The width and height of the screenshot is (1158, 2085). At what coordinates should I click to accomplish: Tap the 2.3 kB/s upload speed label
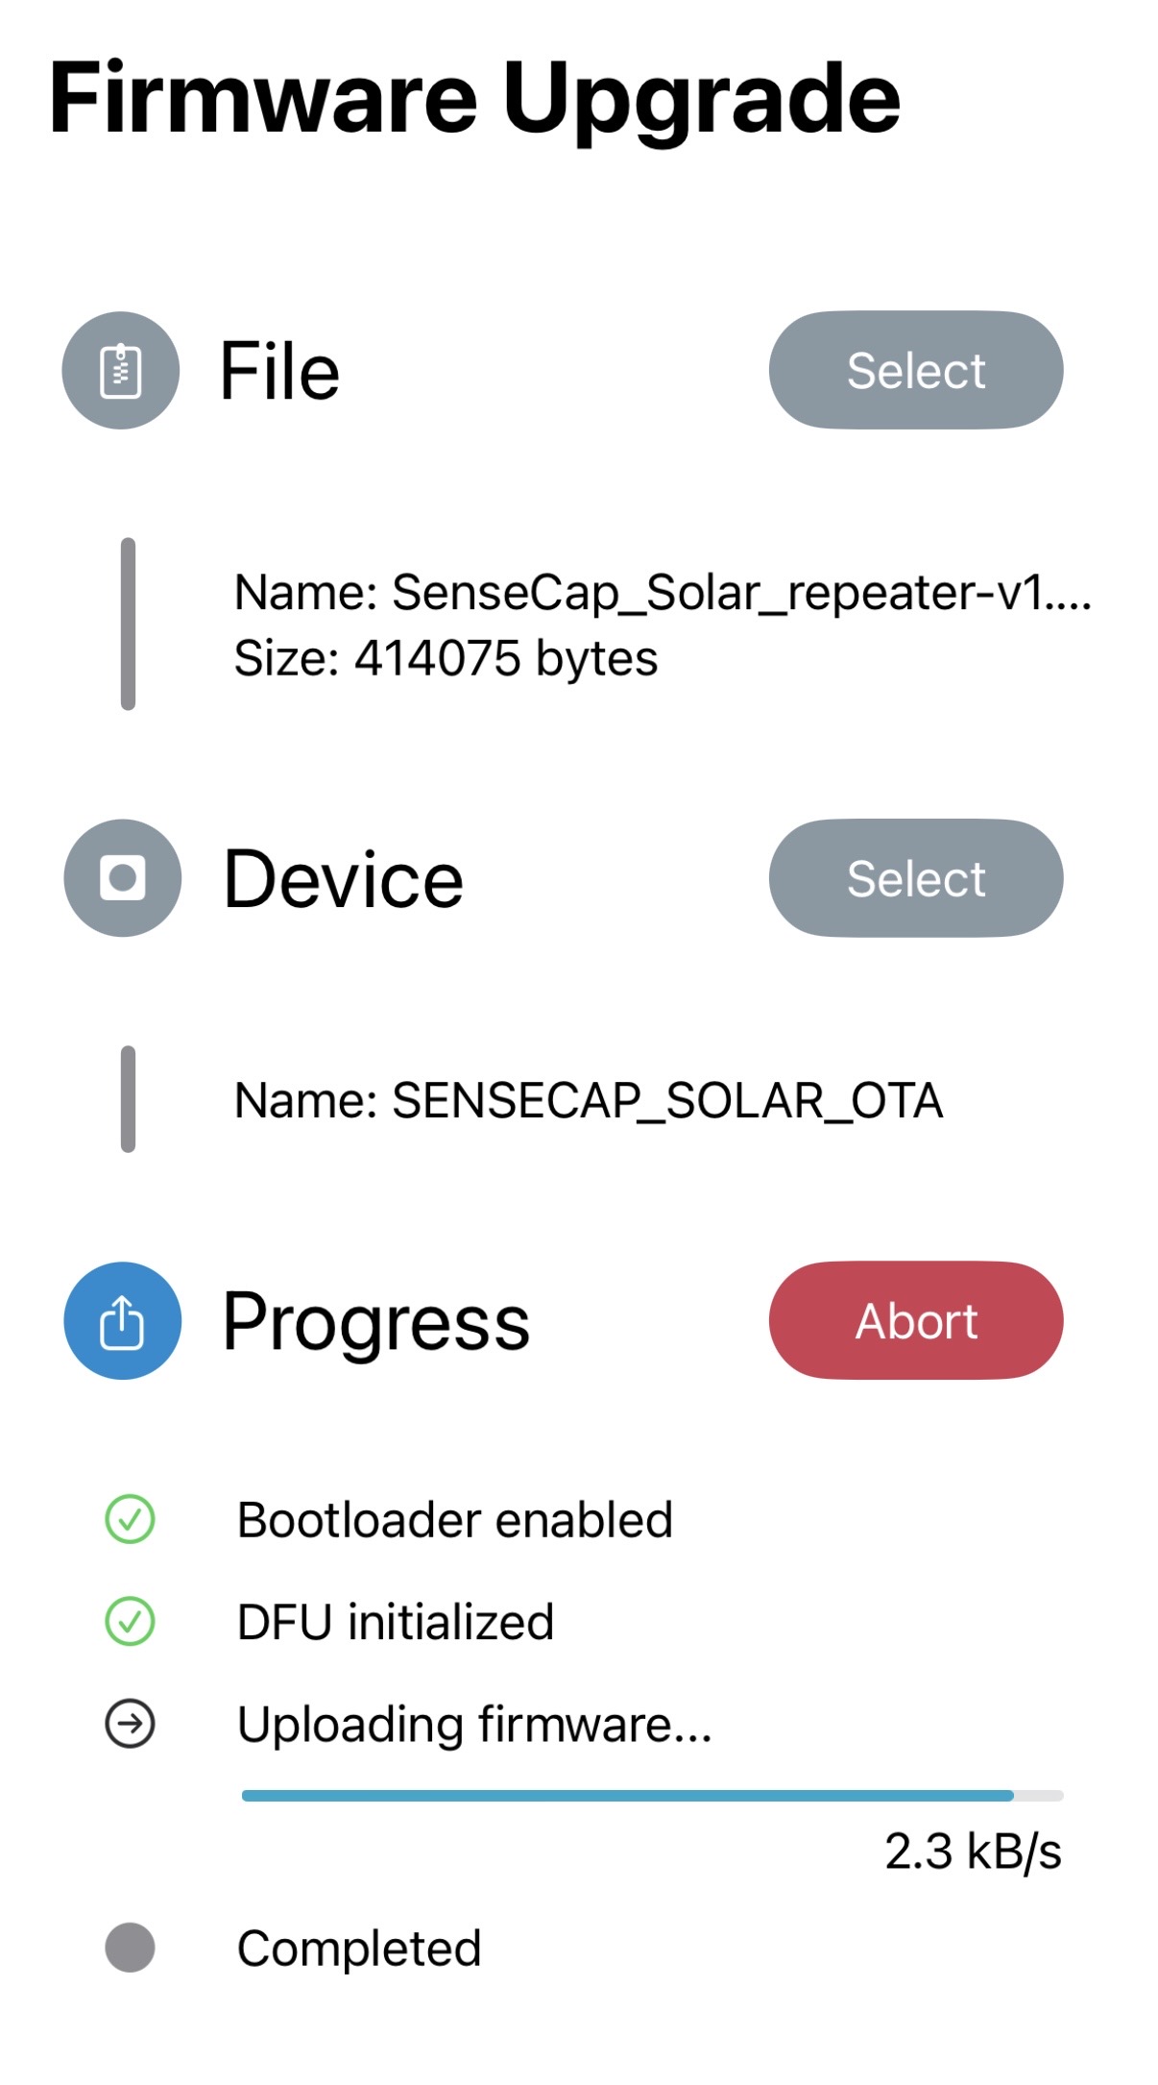click(972, 1852)
